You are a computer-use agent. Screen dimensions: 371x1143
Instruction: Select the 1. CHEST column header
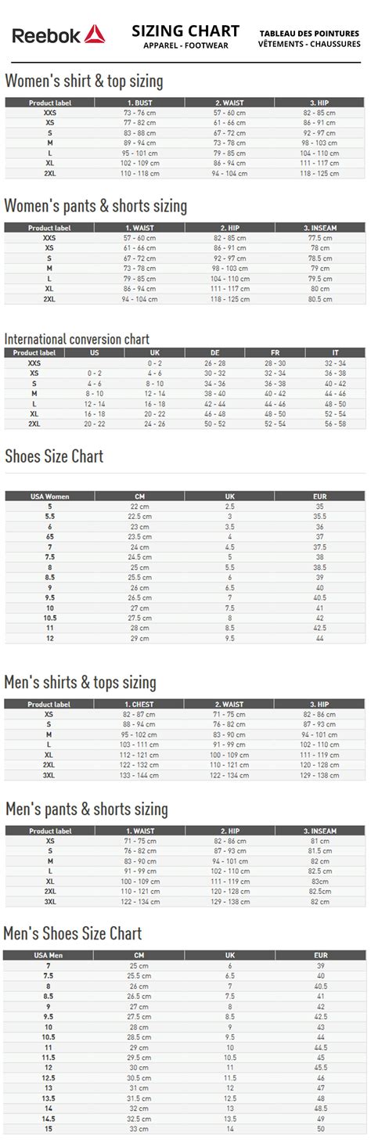pos(139,704)
